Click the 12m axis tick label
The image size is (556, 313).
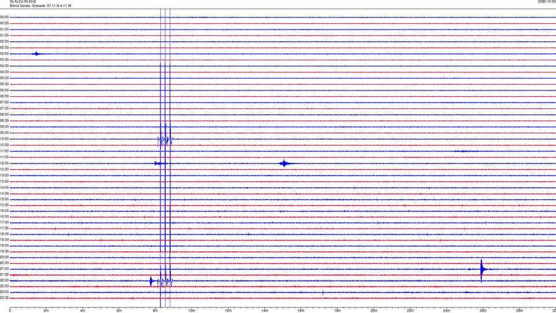228,311
